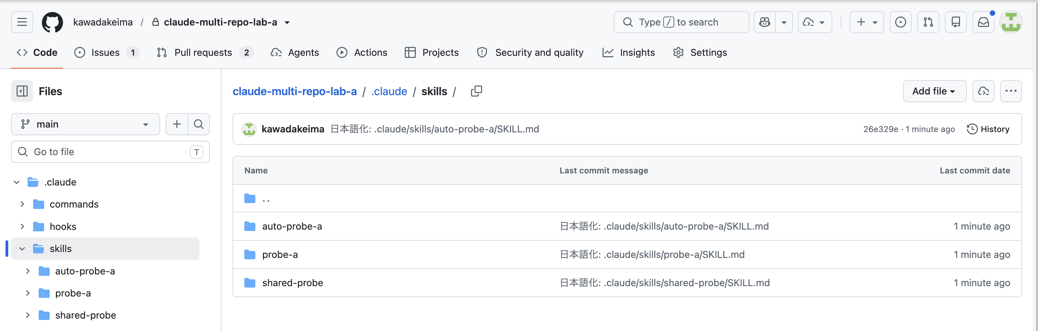This screenshot has height=331, width=1038.
Task: Collapse the file tree side panel
Action: pyautogui.click(x=22, y=91)
